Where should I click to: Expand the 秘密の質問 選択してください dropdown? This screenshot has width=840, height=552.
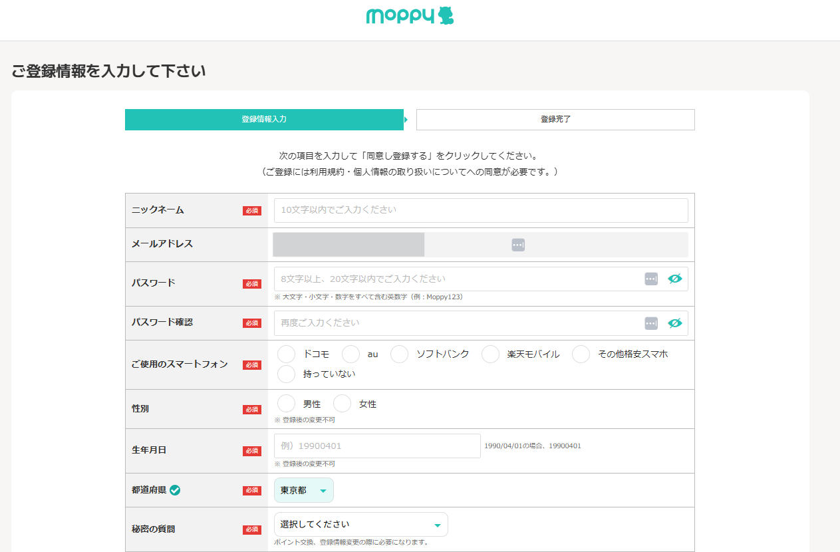click(x=360, y=525)
